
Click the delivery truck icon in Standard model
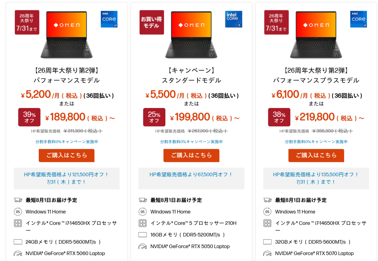[142, 200]
